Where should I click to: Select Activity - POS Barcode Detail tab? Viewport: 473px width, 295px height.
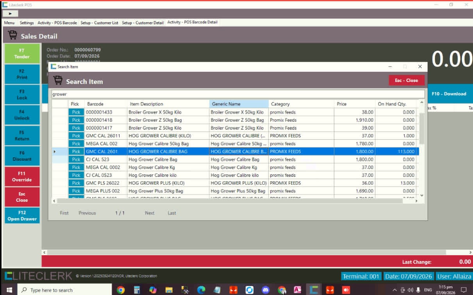193,22
